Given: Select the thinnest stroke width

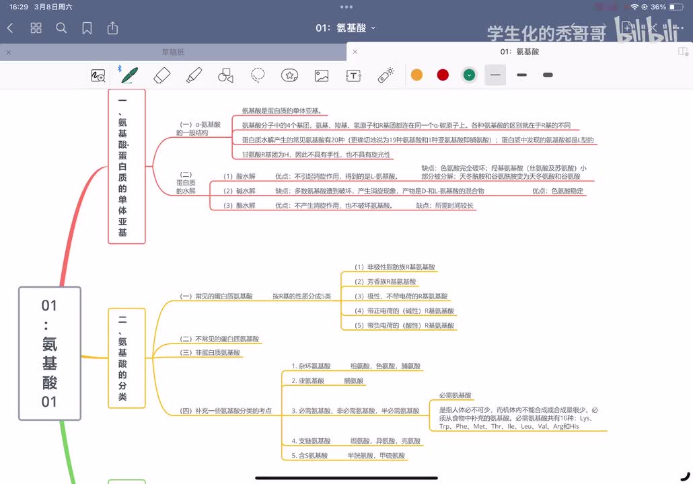Looking at the screenshot, I should [495, 75].
